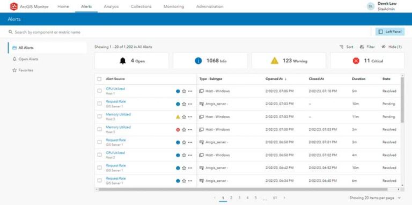
Task: Click the red critical icon on Memory Utilized row
Action: [178, 129]
